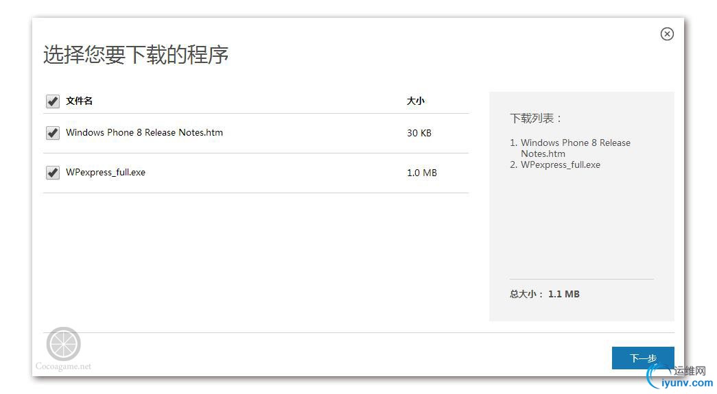Click the Cocoagame.net watermark text
Screen dimensions: 717x394
pos(63,367)
